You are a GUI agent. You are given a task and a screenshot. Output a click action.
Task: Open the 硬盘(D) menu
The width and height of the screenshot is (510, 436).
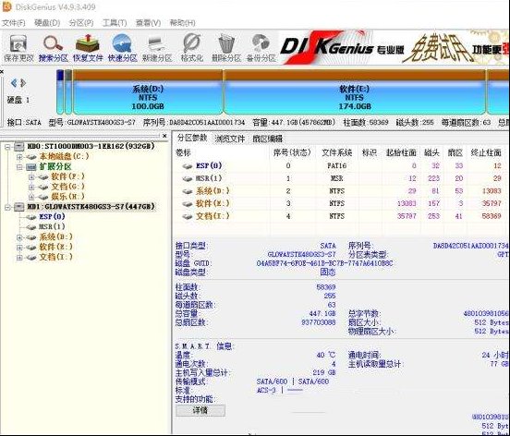pos(47,23)
